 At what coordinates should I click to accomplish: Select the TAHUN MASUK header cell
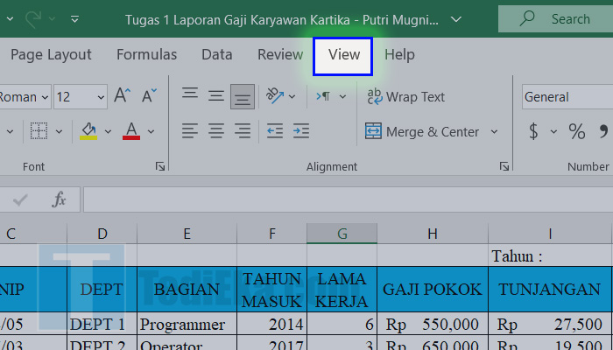[271, 290]
